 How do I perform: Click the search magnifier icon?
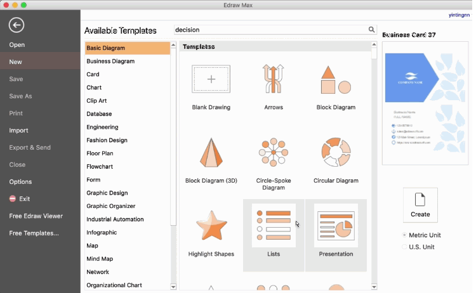click(371, 29)
